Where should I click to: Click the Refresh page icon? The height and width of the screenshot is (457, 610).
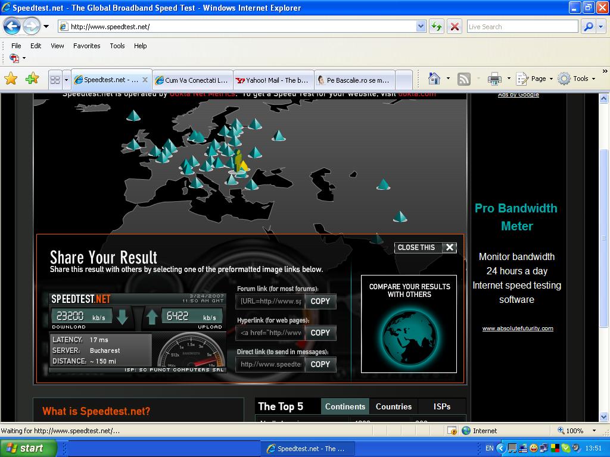(437, 26)
